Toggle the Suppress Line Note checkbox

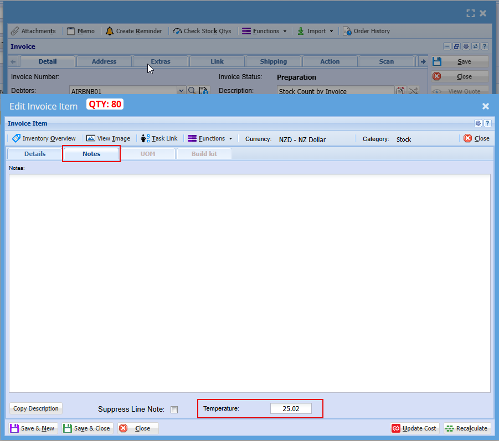coord(174,409)
